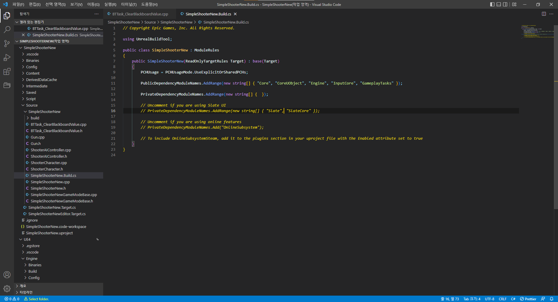Open Run and Debug view
Viewport: 558px width, 302px height.
point(7,57)
